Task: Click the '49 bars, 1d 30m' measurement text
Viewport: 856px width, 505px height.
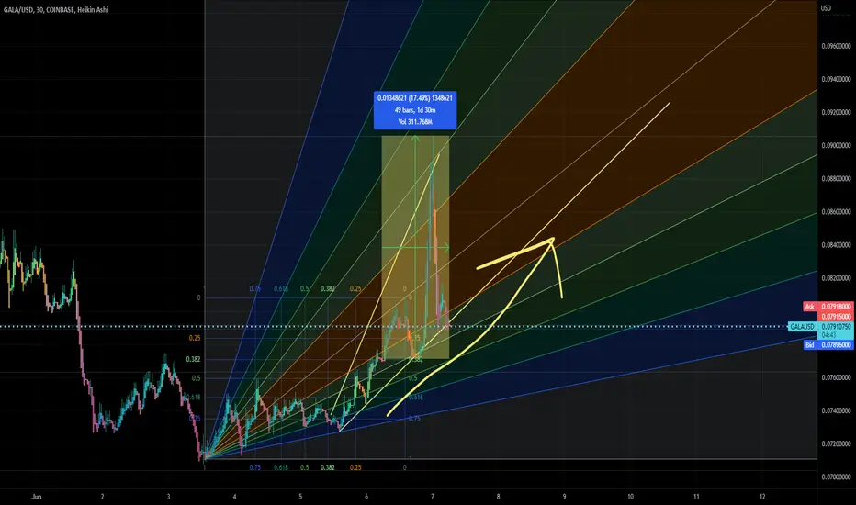Action: pos(415,110)
